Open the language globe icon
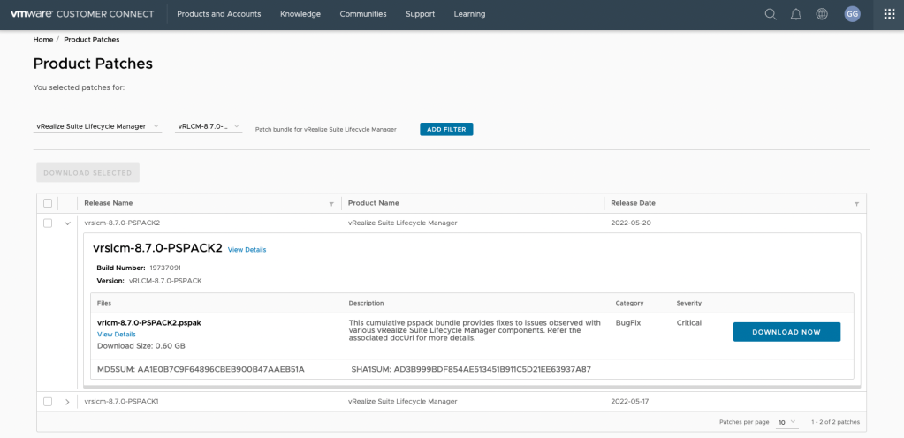The width and height of the screenshot is (904, 438). 822,14
